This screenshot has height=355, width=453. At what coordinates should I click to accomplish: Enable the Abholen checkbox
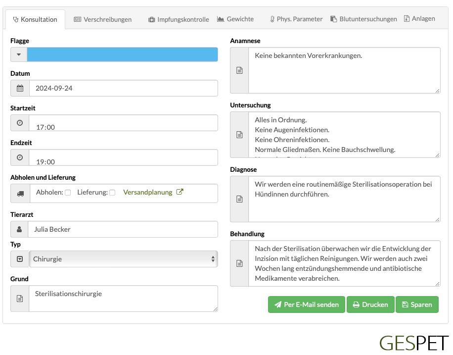(68, 193)
